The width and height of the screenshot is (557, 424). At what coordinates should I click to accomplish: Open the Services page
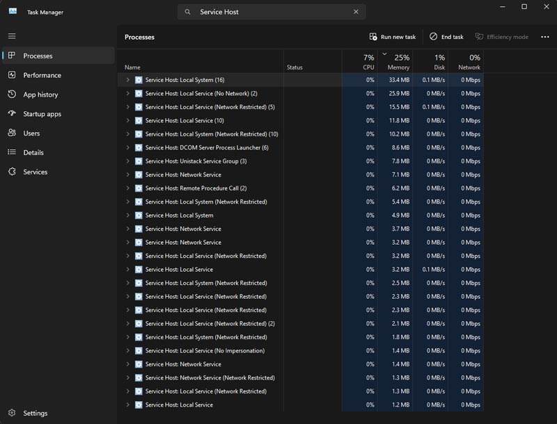coord(58,172)
